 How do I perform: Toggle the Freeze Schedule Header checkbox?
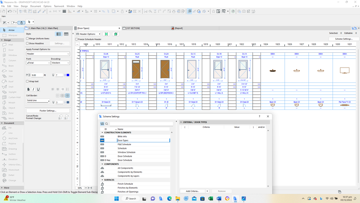click(x=76, y=39)
